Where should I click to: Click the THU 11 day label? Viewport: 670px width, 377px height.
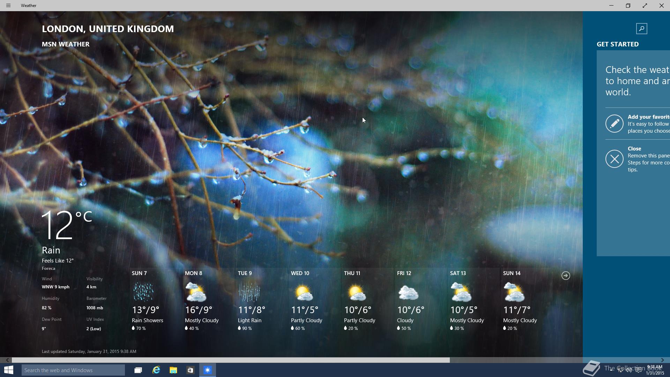[x=352, y=273]
